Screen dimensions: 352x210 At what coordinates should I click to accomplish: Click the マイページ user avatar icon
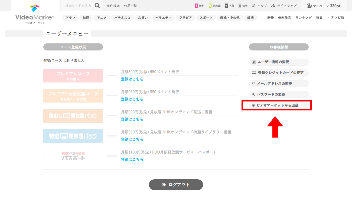[x=309, y=6]
